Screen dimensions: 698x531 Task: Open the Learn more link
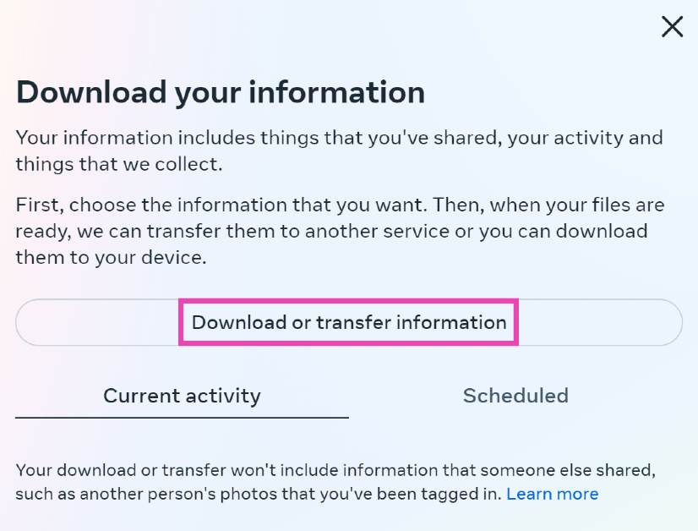pos(552,494)
